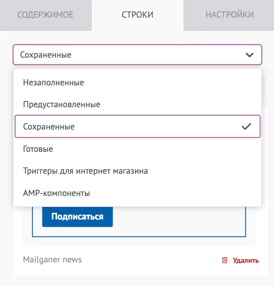Switch to the СОДЕРЖИМОЕ tab

click(45, 15)
